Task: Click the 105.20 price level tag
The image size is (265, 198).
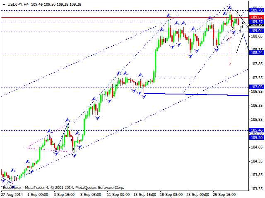Action: coord(257,138)
